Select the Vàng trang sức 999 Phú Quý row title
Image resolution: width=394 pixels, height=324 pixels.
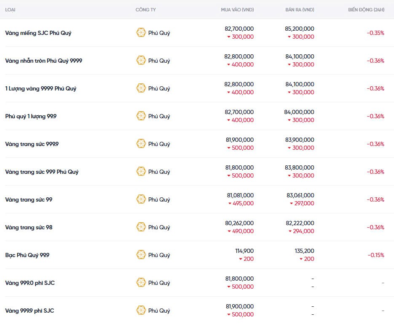[42, 172]
